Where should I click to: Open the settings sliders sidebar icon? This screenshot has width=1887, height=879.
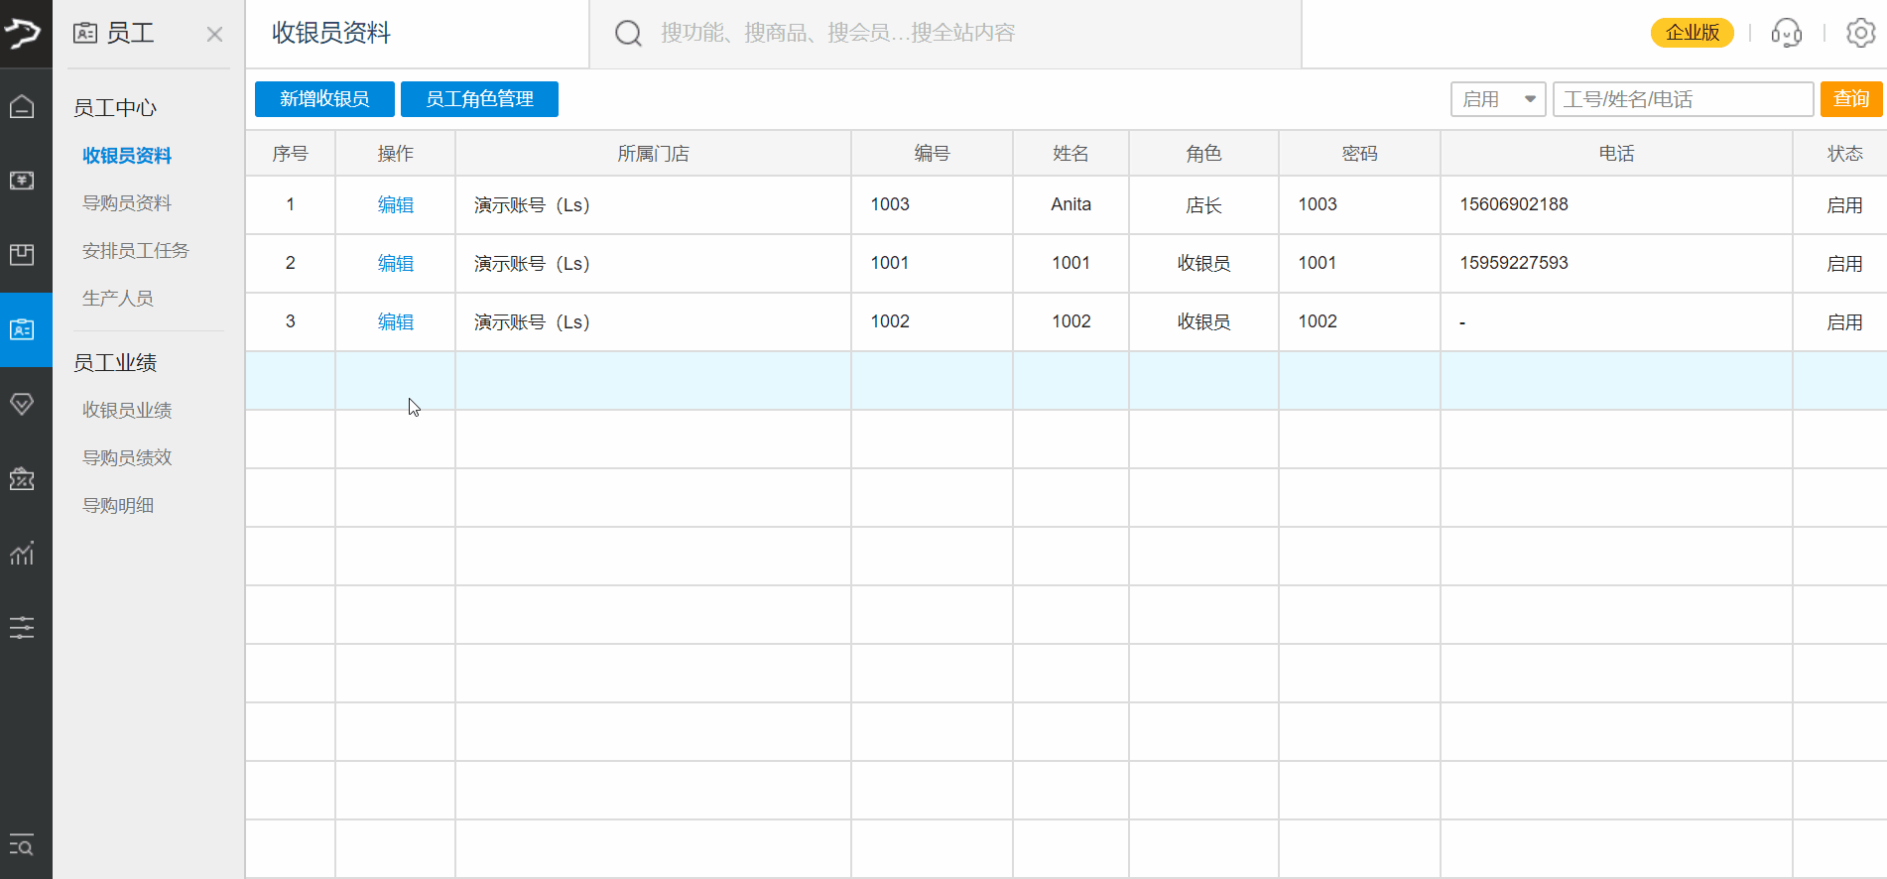(22, 627)
